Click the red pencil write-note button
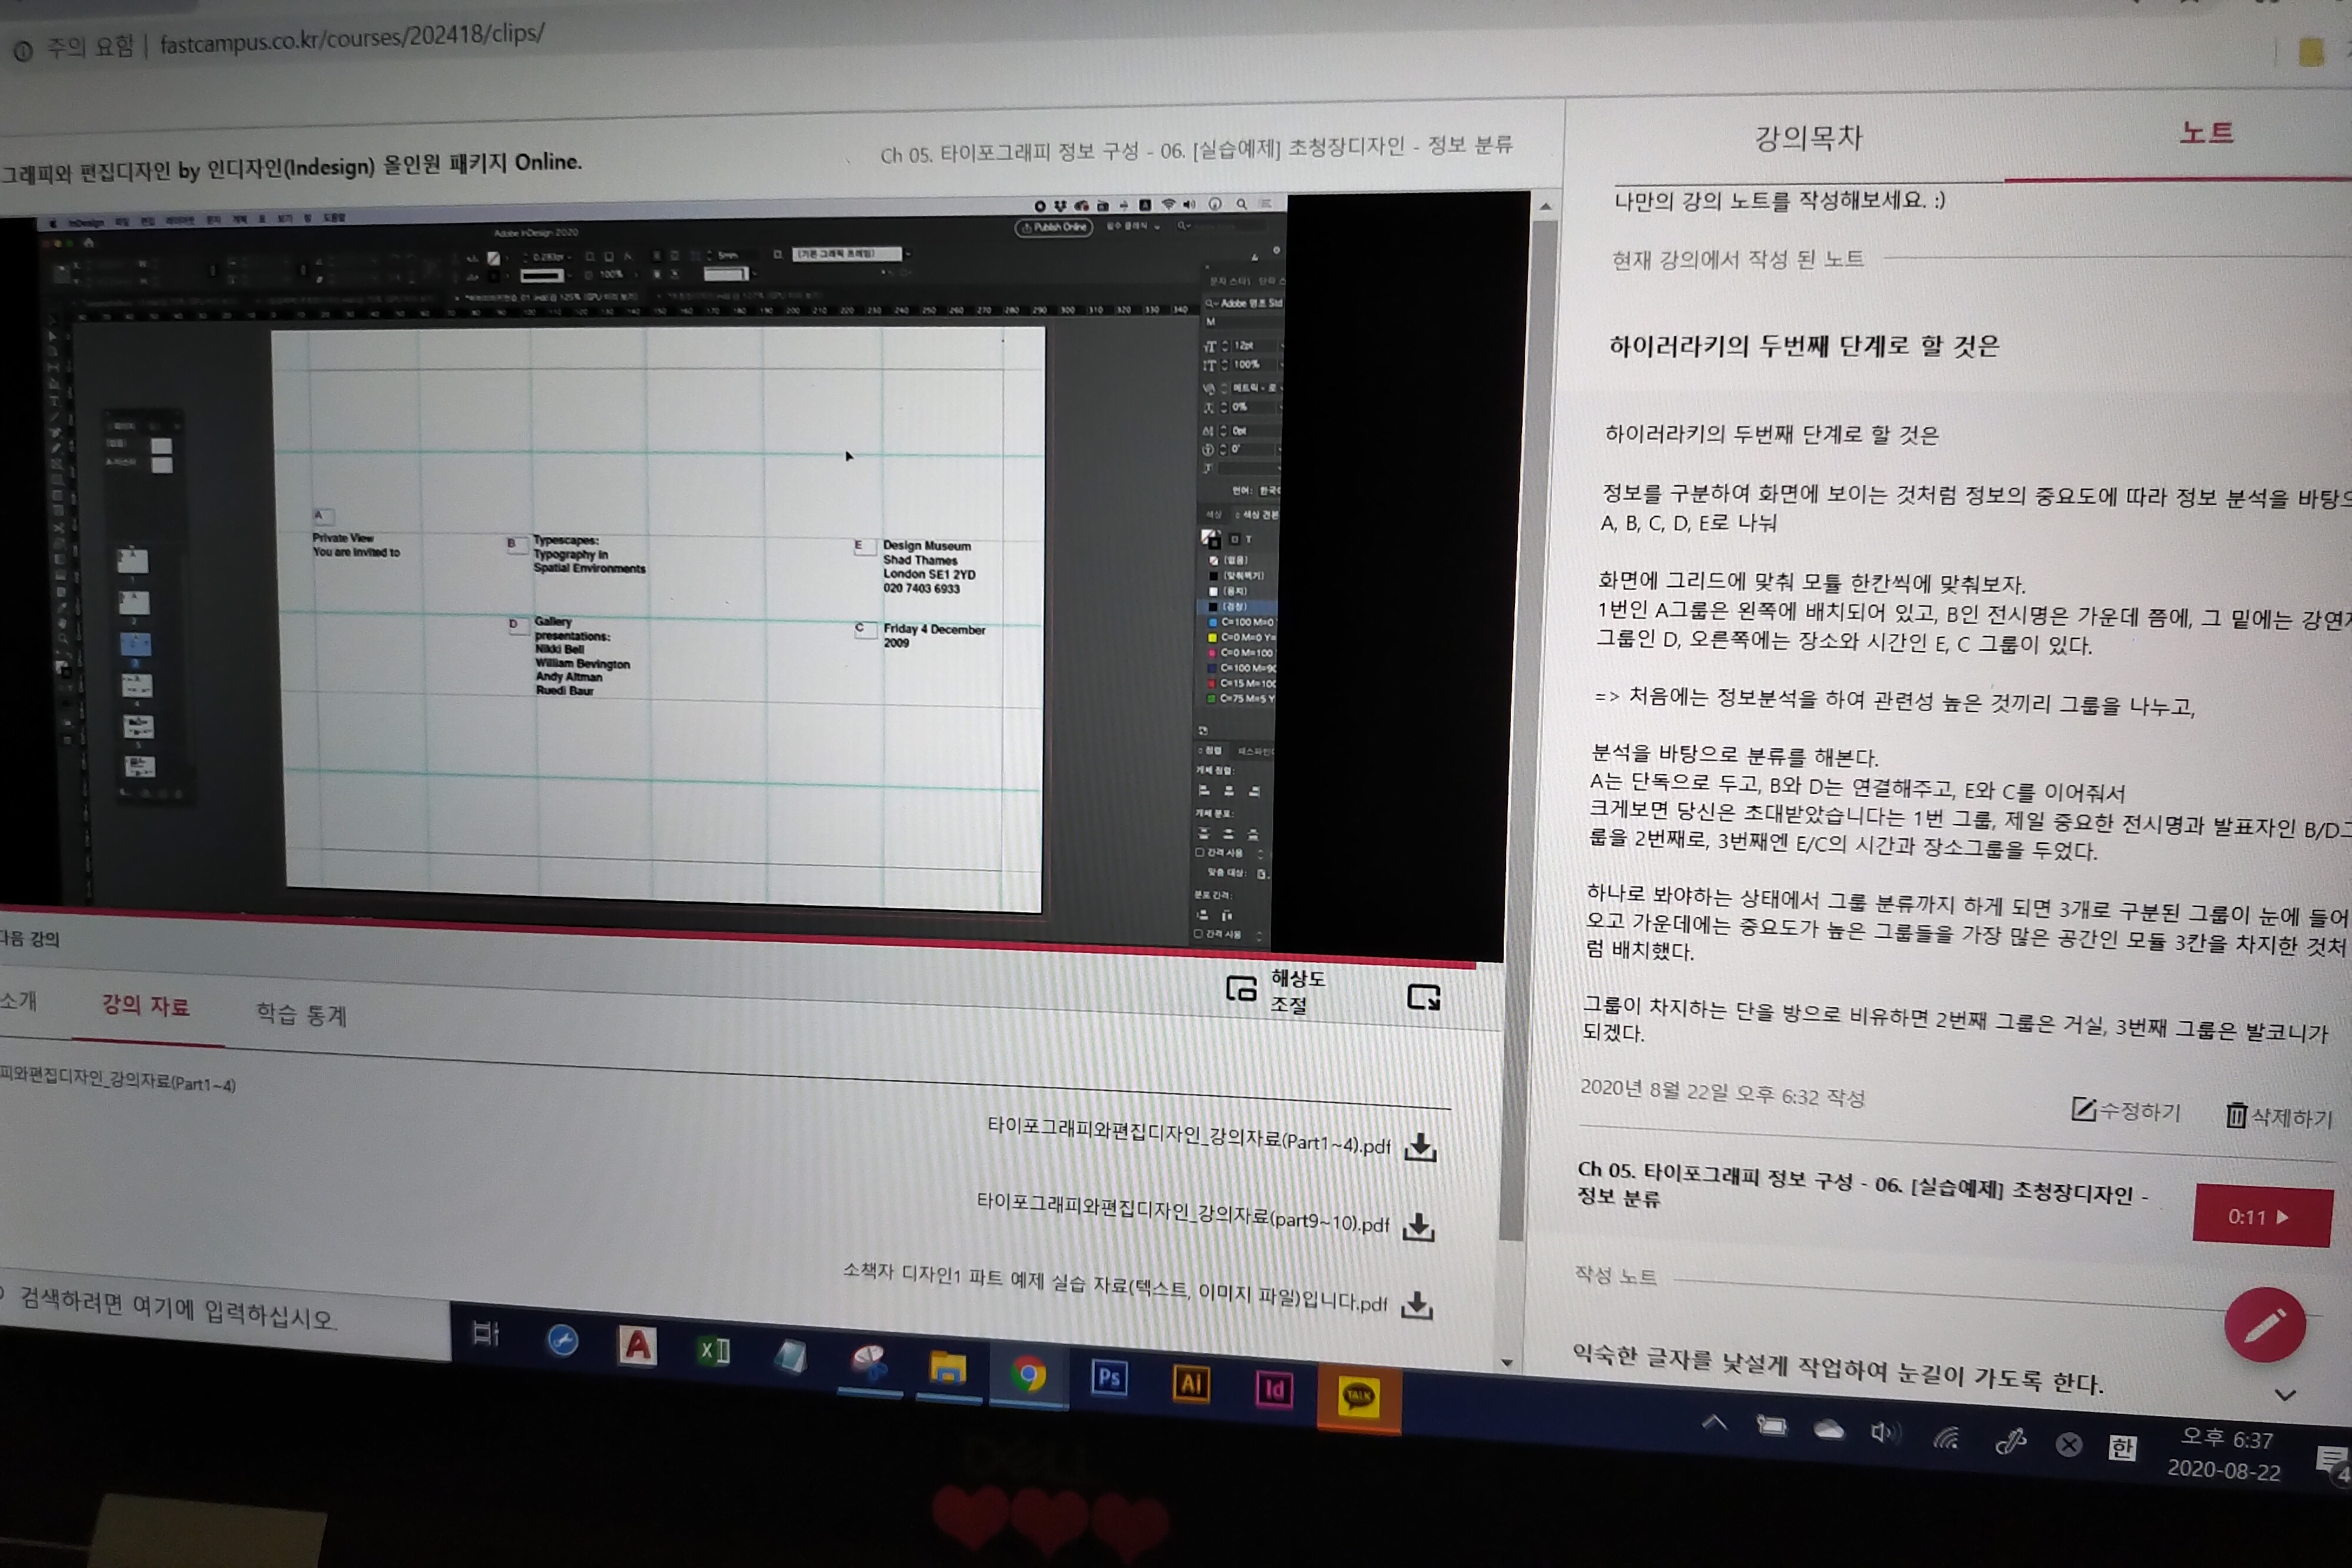2352x1568 pixels. pyautogui.click(x=2264, y=1325)
